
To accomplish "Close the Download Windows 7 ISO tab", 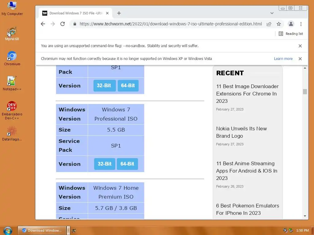I will (x=107, y=13).
